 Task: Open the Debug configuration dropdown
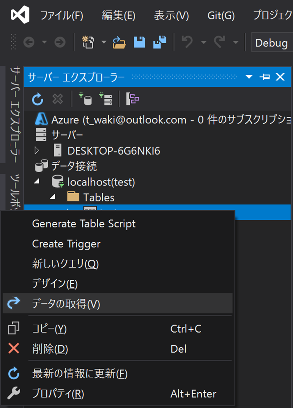tap(272, 42)
